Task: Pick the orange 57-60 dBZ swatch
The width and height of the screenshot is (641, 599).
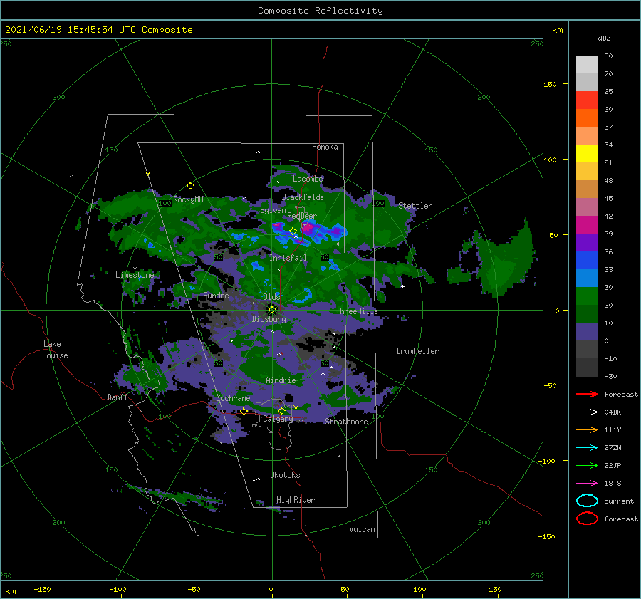Action: (x=587, y=118)
